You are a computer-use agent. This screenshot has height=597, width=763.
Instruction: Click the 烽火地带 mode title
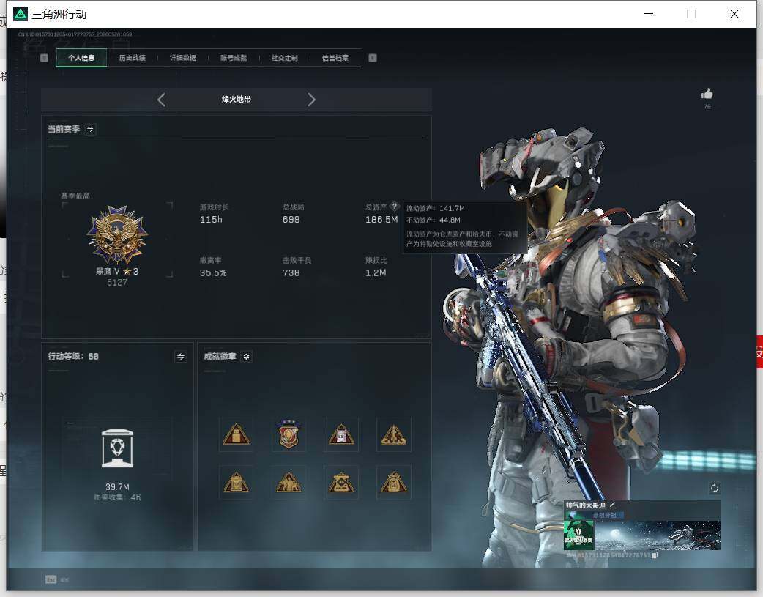click(x=237, y=100)
